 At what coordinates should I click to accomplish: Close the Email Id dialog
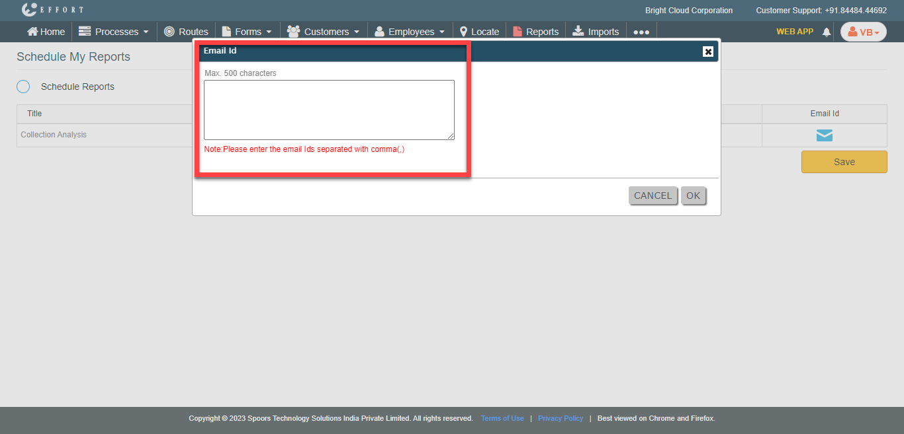pos(707,52)
